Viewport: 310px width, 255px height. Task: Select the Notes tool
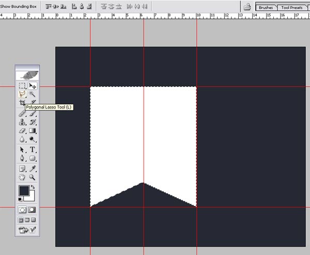pos(22,169)
